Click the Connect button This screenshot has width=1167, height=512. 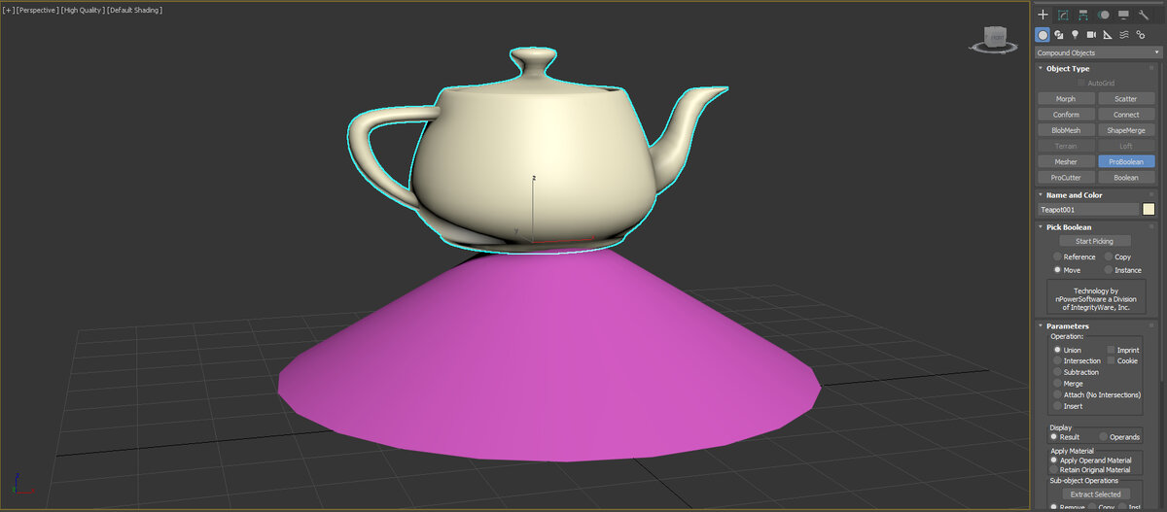pos(1126,114)
